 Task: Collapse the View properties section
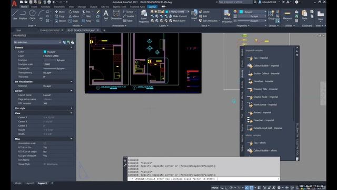(72, 113)
